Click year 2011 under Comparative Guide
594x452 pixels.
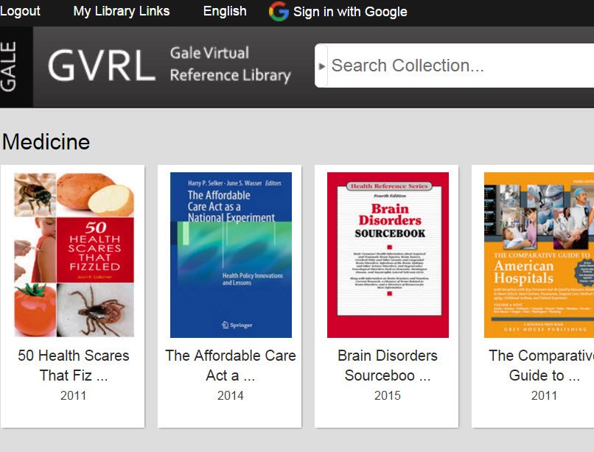[x=545, y=395]
